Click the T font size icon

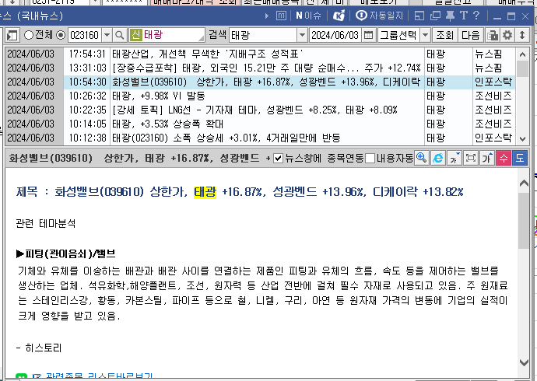click(463, 16)
